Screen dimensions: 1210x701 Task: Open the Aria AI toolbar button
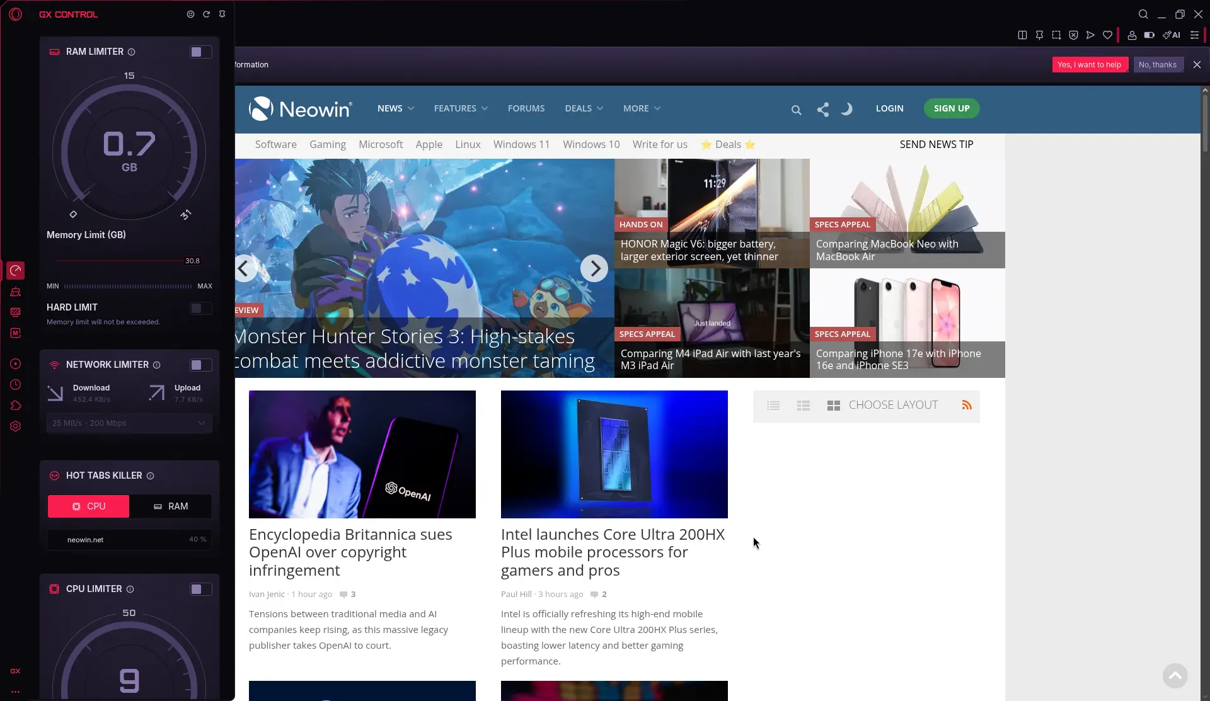click(x=1172, y=35)
